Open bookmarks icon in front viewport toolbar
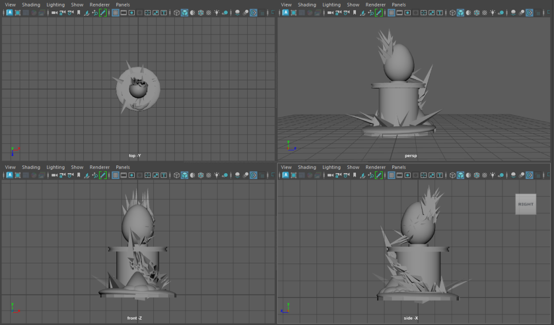 79,175
